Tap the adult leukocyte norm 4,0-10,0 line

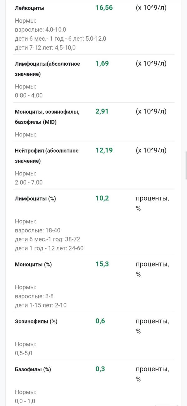tap(41, 30)
